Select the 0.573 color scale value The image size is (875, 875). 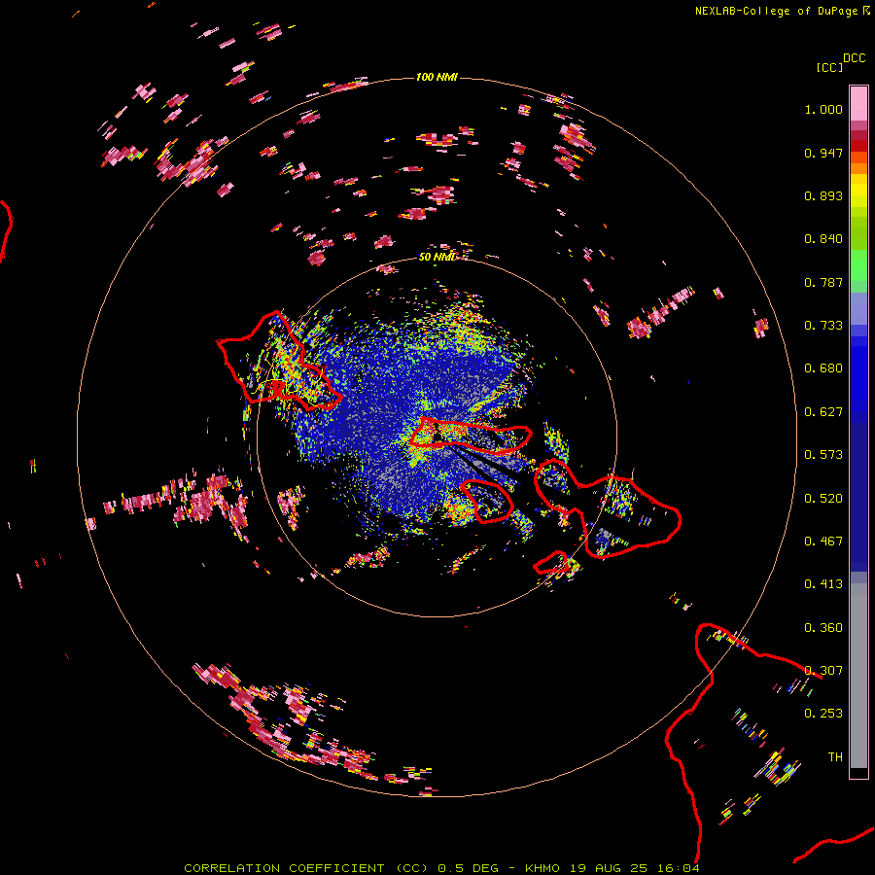point(823,455)
